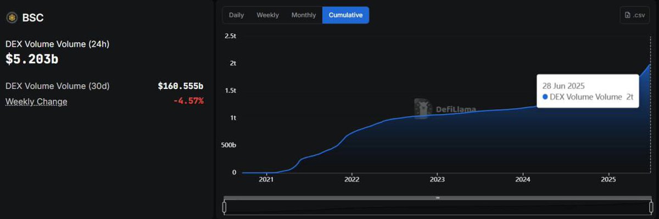Click DEX Volume Volume (30d) label

[x=58, y=86]
